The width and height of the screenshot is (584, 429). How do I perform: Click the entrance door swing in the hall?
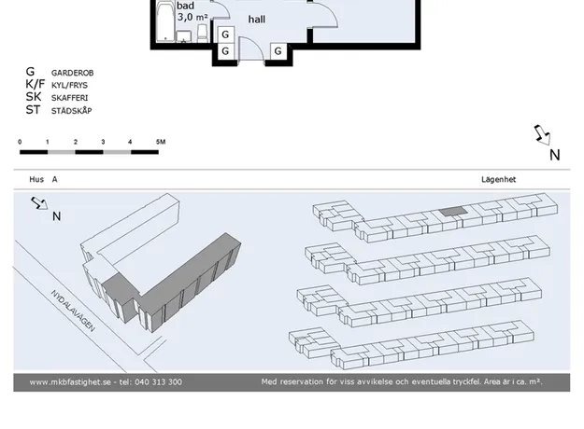(251, 49)
